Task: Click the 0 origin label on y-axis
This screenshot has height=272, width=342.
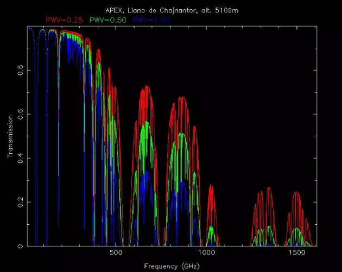Action: pos(20,246)
